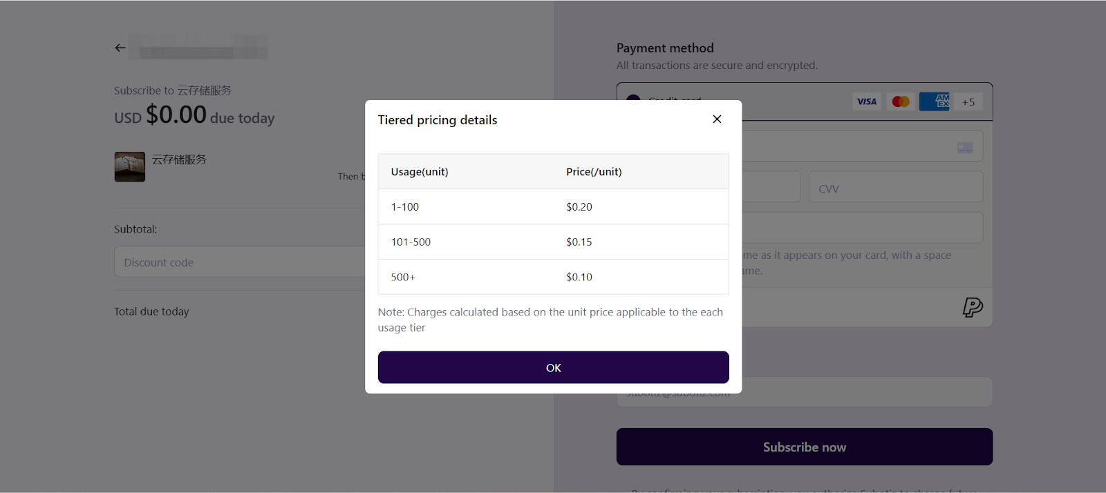Click the $0.10 price cell
This screenshot has height=493, width=1106.
coord(579,277)
